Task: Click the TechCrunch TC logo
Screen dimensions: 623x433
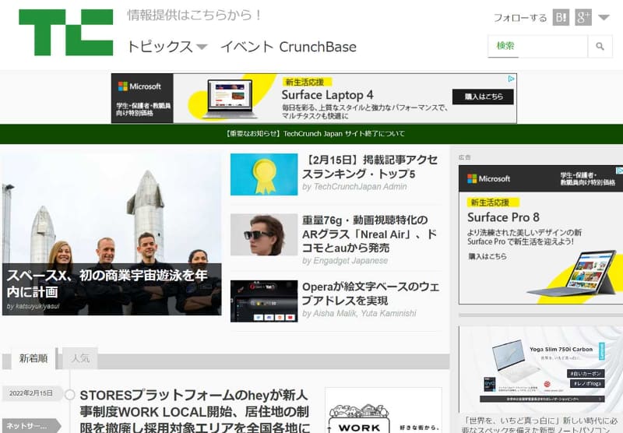Action: [66, 33]
